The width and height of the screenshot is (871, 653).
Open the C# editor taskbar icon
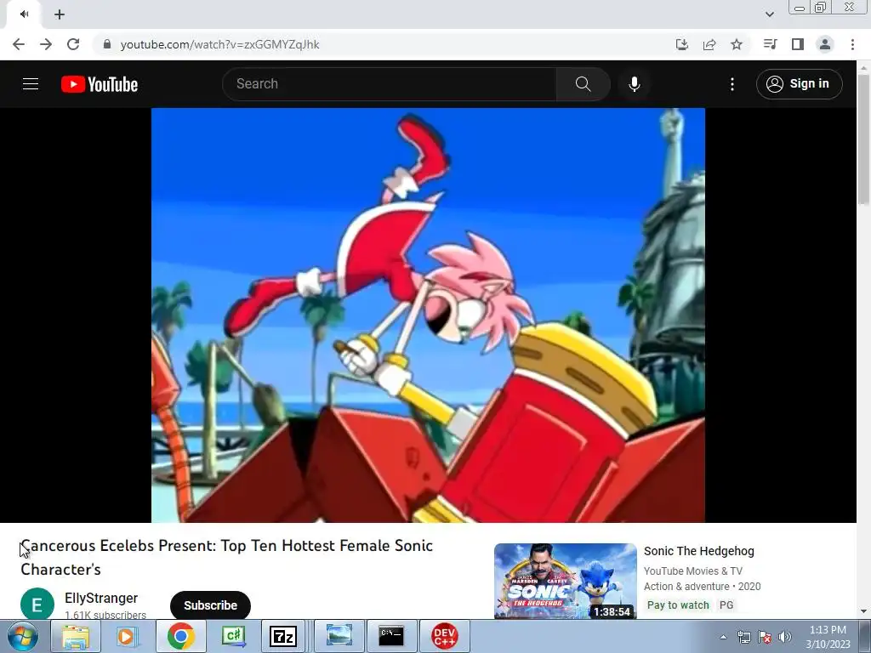click(x=234, y=636)
